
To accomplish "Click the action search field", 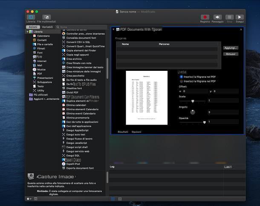I will [x=81, y=27].
